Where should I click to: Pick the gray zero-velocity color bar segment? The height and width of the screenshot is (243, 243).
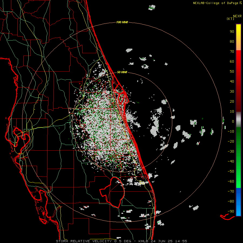[x=238, y=120]
